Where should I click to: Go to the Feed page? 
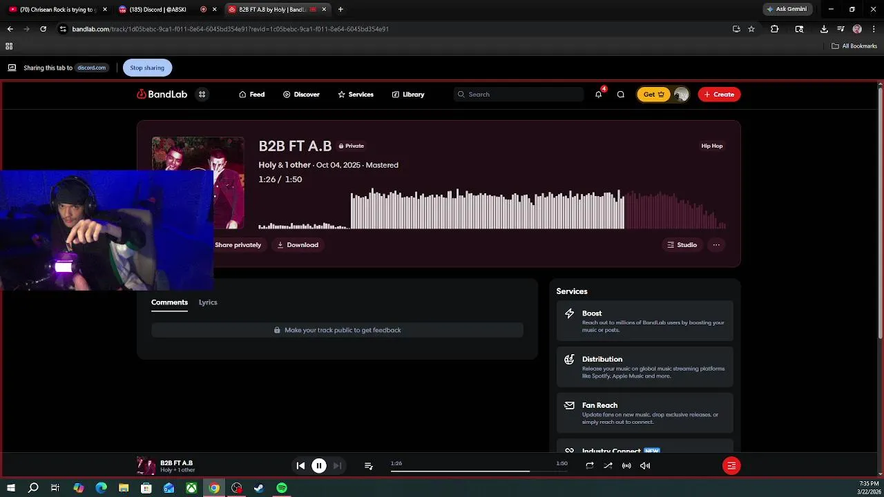[252, 95]
